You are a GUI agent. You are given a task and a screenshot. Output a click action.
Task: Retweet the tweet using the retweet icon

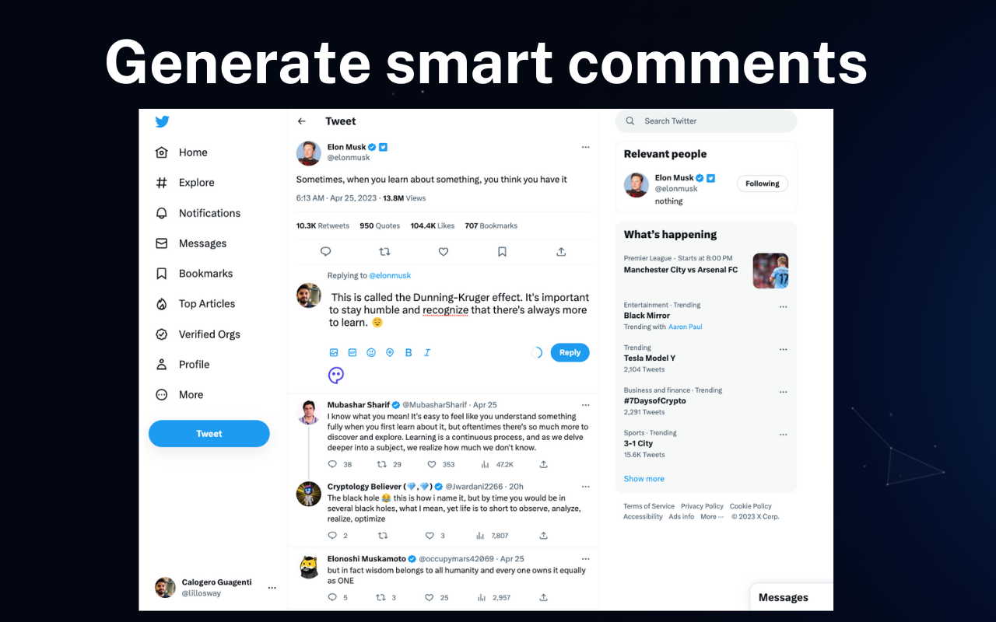[x=384, y=251]
